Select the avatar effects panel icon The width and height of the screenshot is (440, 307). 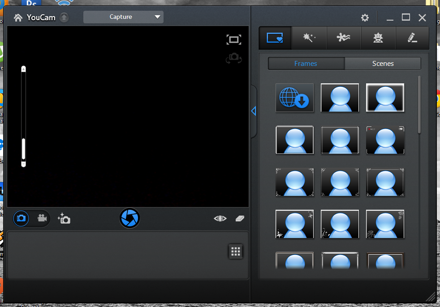(x=378, y=38)
